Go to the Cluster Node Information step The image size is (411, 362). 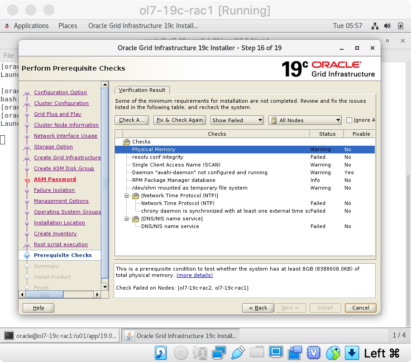point(67,125)
